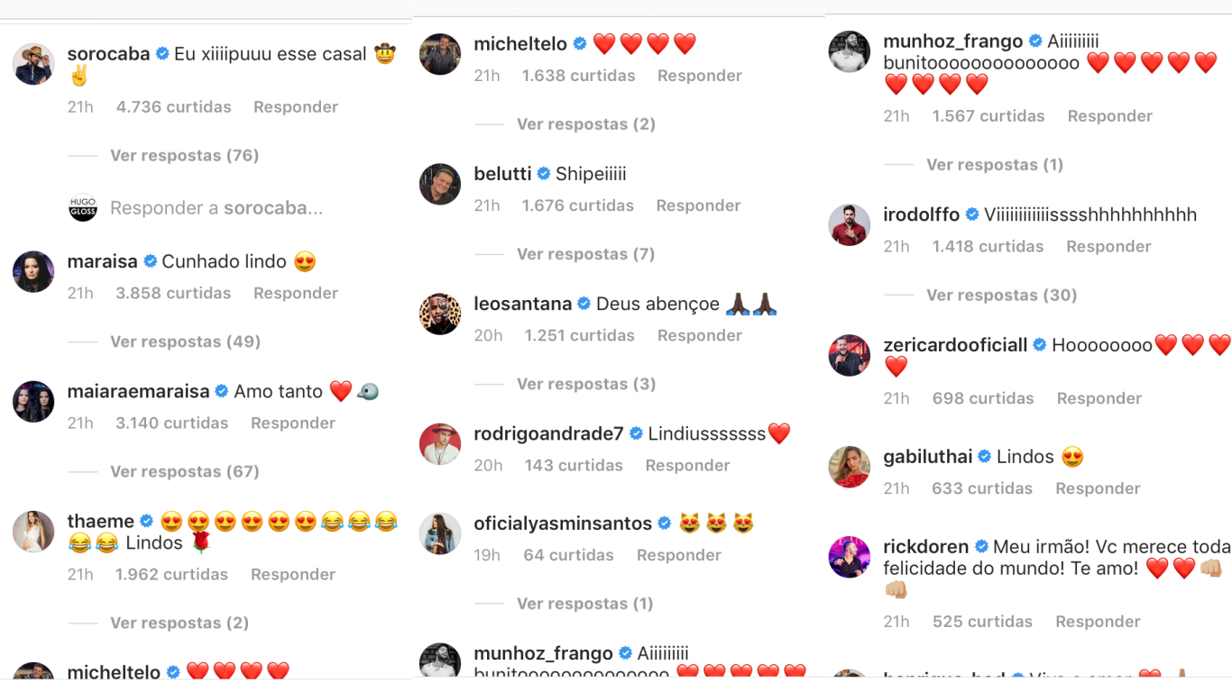Screen dimensions: 1232x692
Task: Click Responder under leosantana's comment
Action: pyautogui.click(x=700, y=335)
